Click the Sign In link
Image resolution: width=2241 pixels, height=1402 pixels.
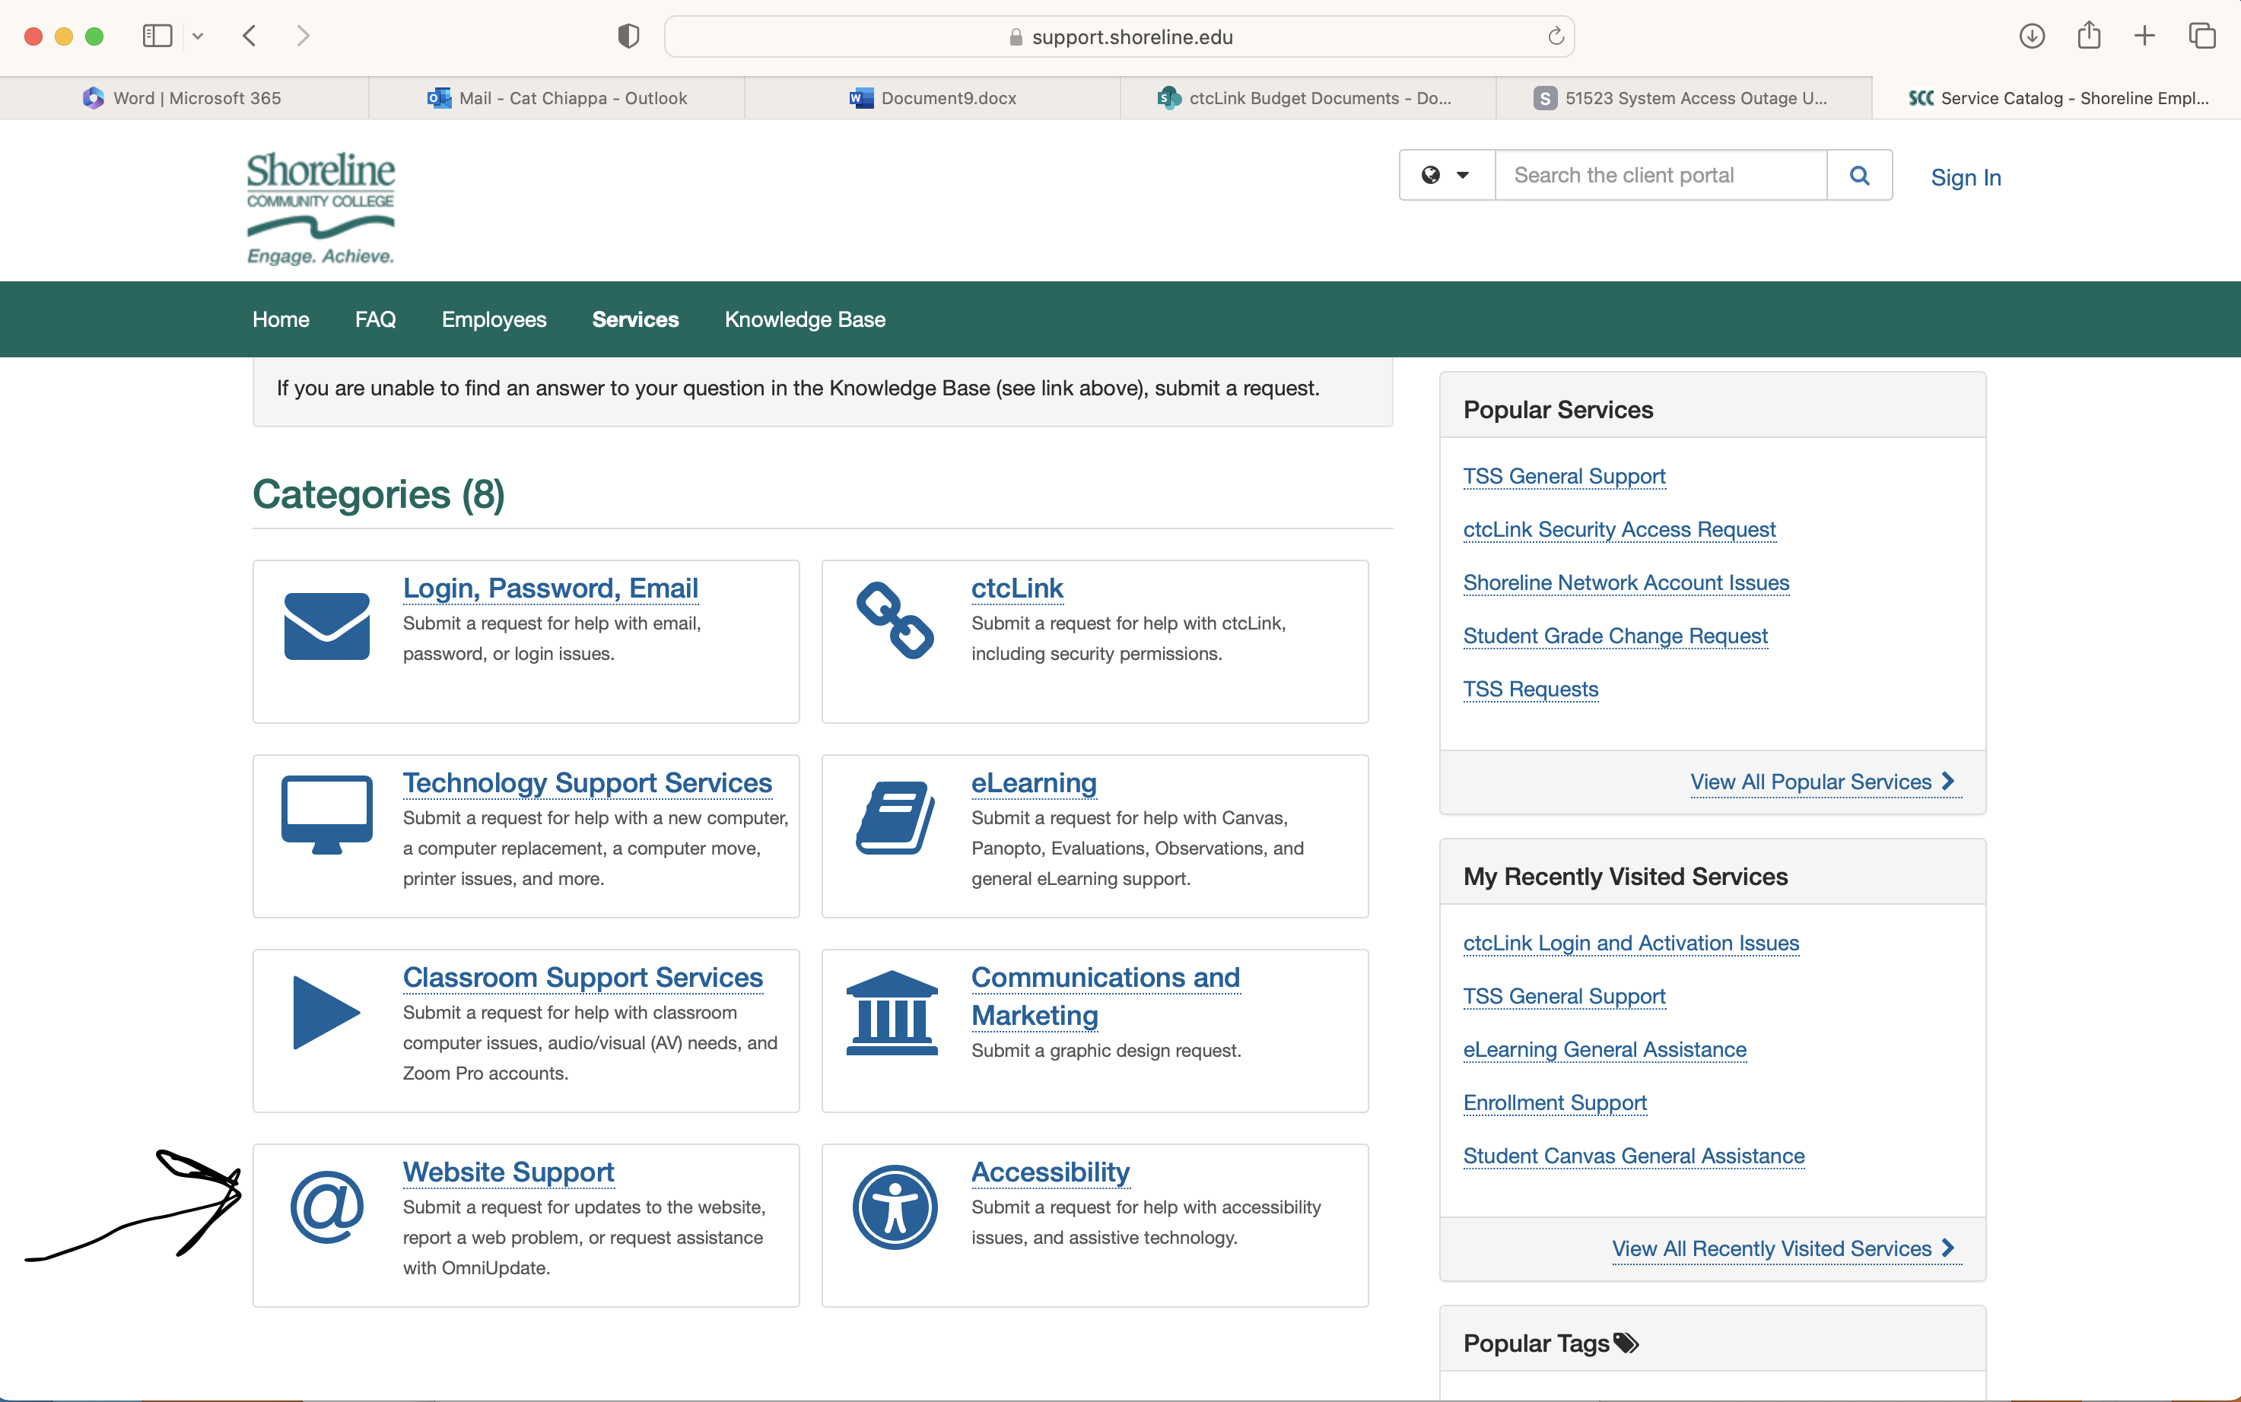click(1965, 177)
